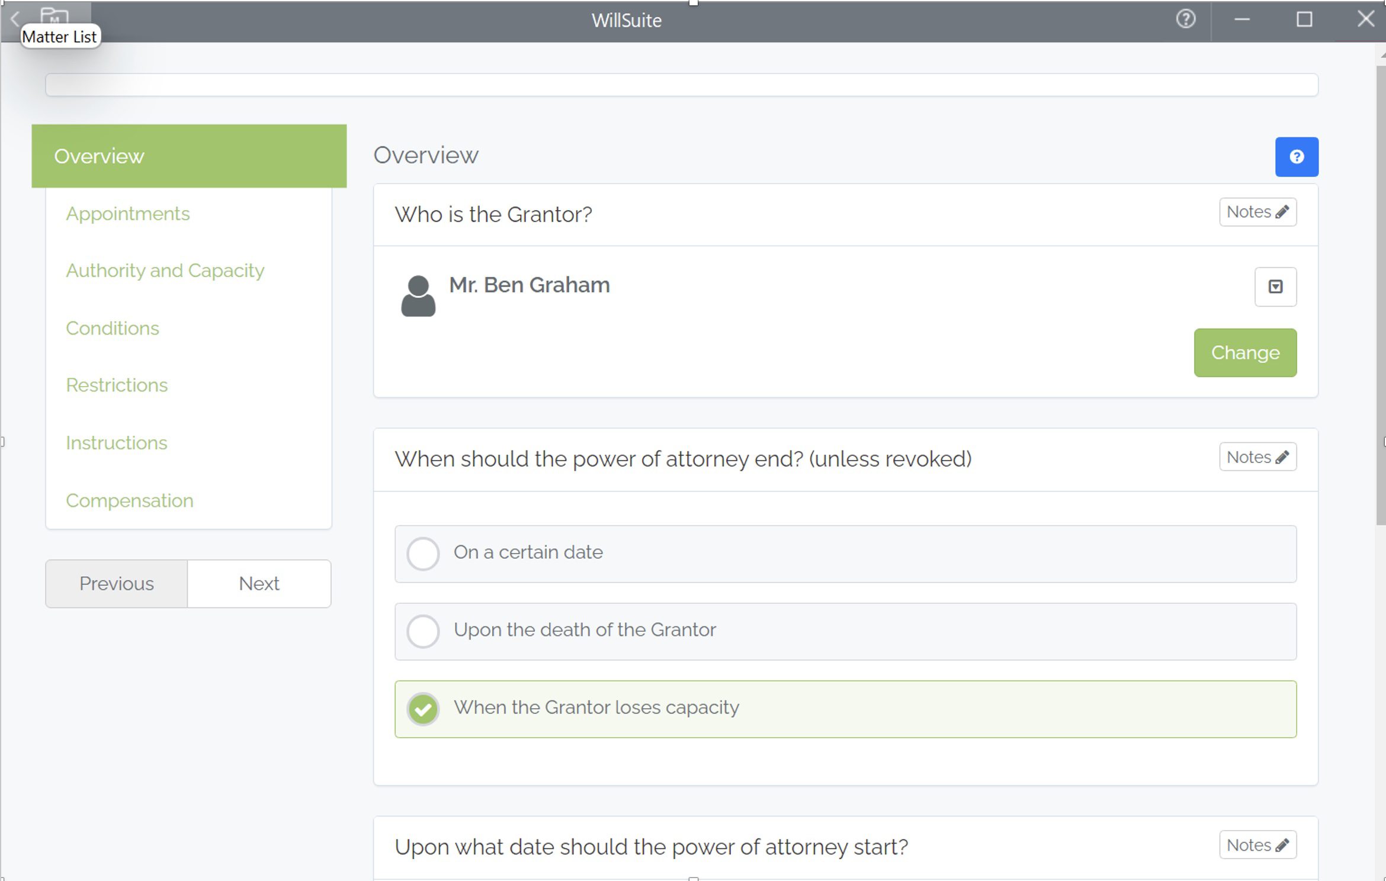Screen dimensions: 1386x881
Task: Open help via title bar question mark
Action: pyautogui.click(x=1185, y=20)
